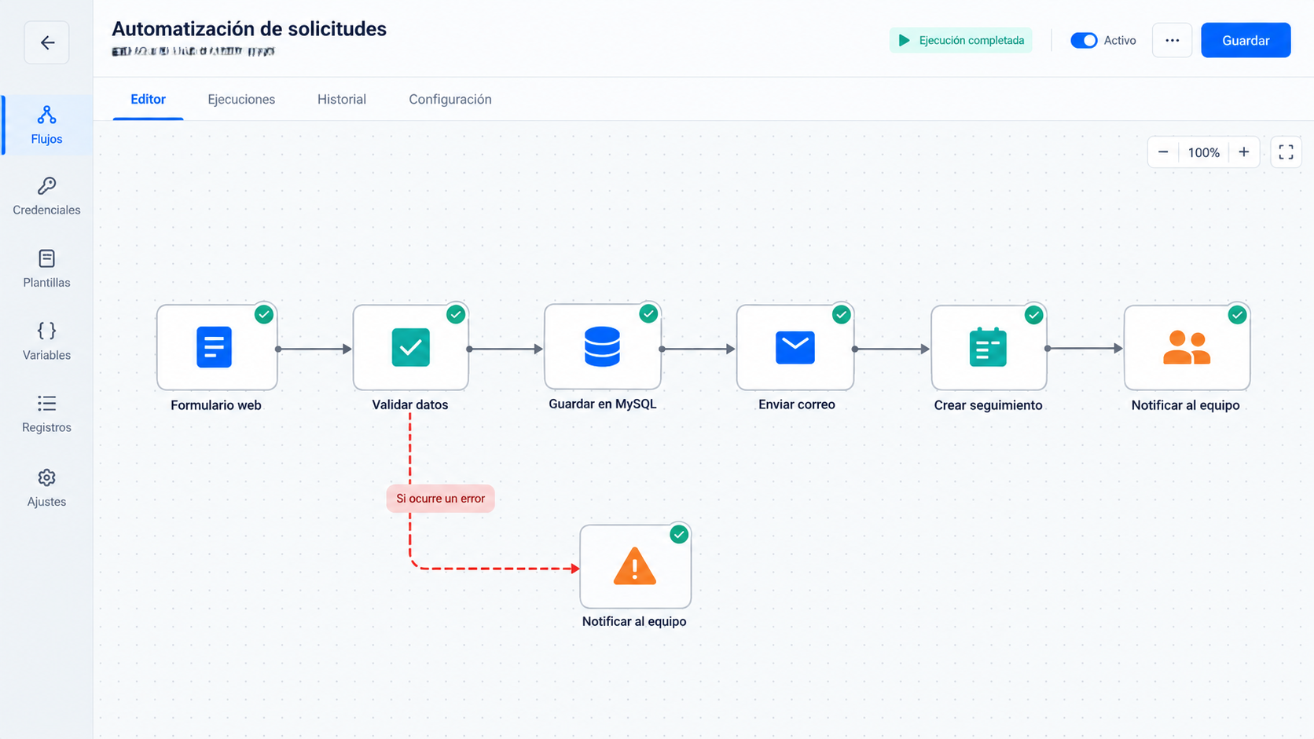Select Notificar al equipo node with people icon
The height and width of the screenshot is (739, 1314).
1187,347
